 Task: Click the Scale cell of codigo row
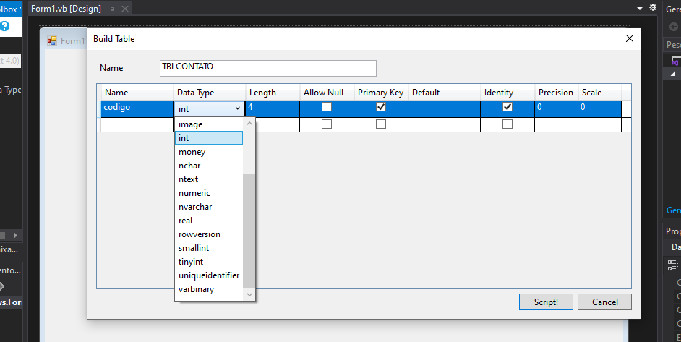coord(600,108)
